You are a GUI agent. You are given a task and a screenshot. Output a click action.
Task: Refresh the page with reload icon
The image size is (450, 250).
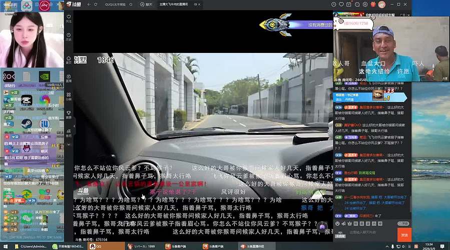tap(96, 4)
